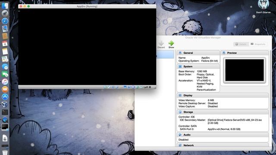Viewport: 276px width, 155px height.
Task: Open the Storage section header
Action: pyautogui.click(x=223, y=112)
